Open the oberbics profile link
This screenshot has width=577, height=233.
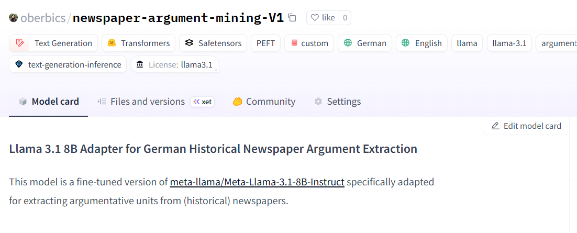pyautogui.click(x=43, y=18)
